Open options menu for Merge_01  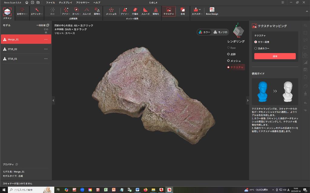pyautogui.click(x=46, y=40)
